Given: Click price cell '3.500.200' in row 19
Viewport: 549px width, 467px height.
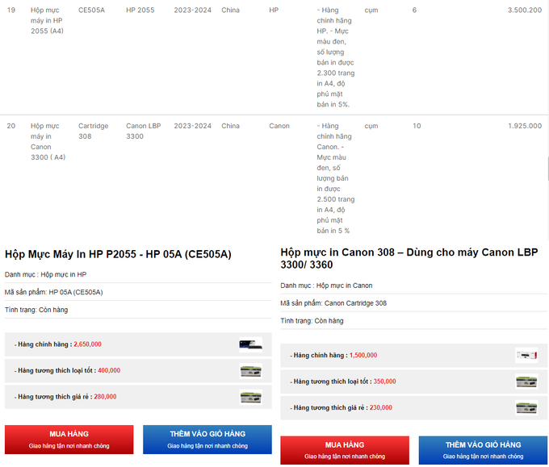Looking at the screenshot, I should tap(525, 10).
